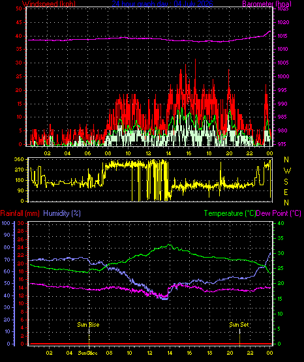Click the 360 value on the wind direction axis

pos(19,159)
